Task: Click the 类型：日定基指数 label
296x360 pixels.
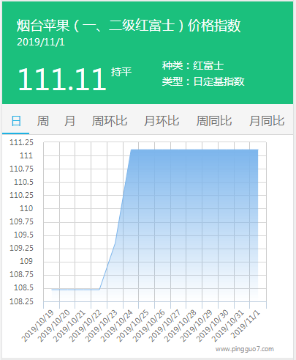Action: [x=203, y=81]
